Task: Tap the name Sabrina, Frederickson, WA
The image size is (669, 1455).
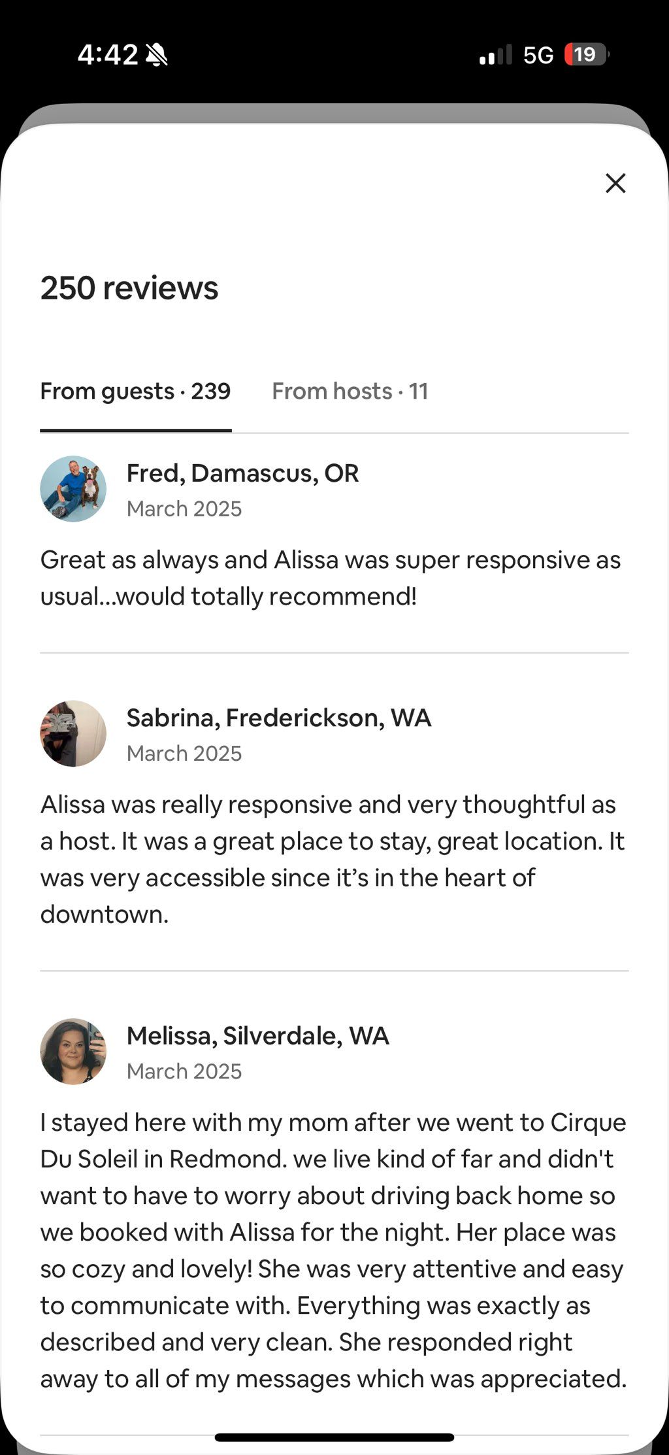Action: 279,718
